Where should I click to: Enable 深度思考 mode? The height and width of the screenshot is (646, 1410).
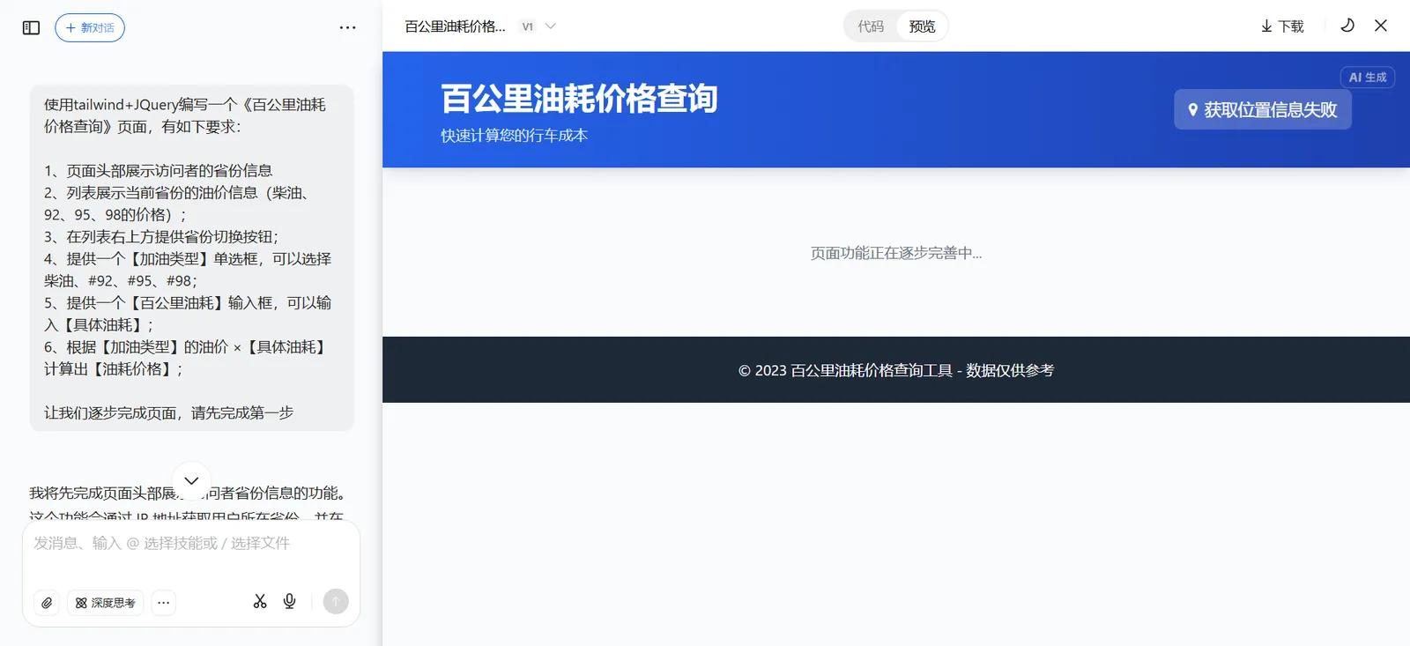pos(105,603)
